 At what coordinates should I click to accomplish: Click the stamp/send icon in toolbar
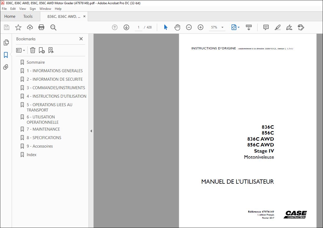(x=301, y=27)
